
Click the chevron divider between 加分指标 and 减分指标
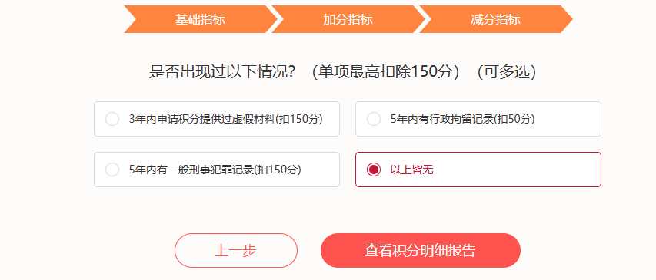[422, 19]
